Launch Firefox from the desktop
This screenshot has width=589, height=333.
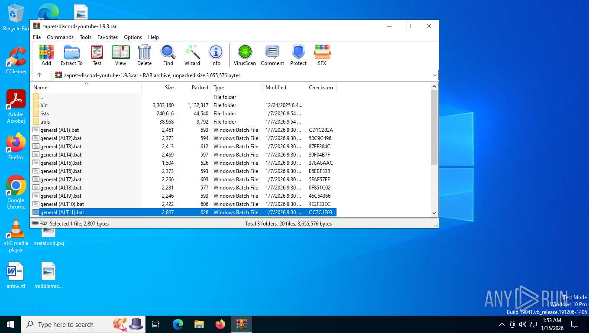16,146
